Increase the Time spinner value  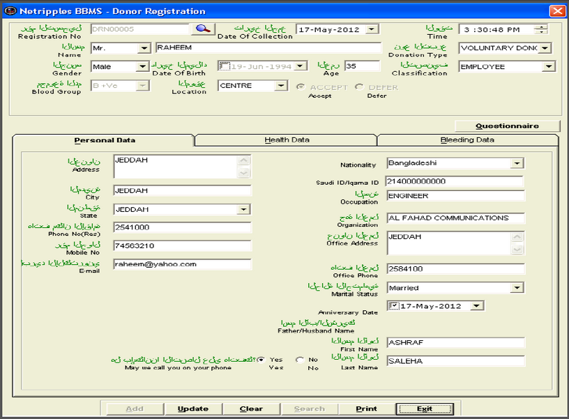click(541, 27)
